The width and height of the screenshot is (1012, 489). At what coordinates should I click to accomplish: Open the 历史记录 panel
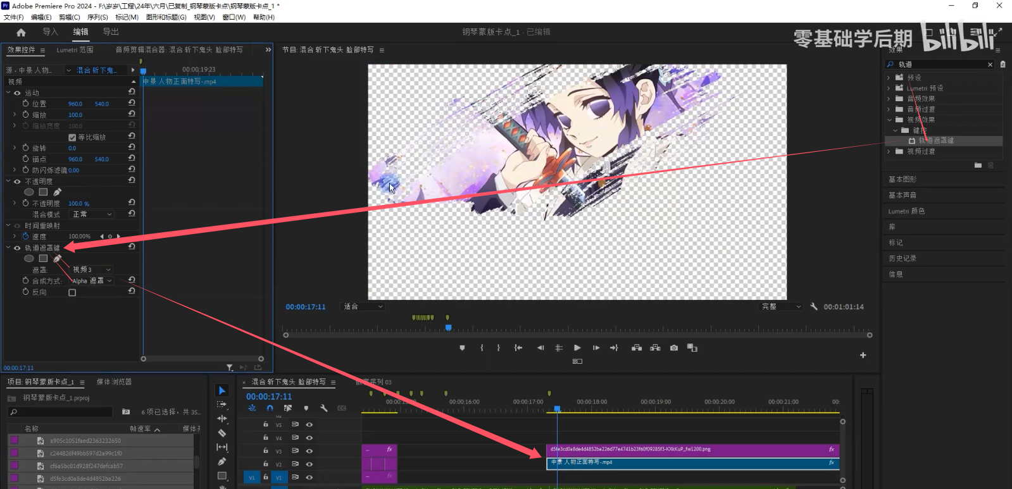[903, 258]
